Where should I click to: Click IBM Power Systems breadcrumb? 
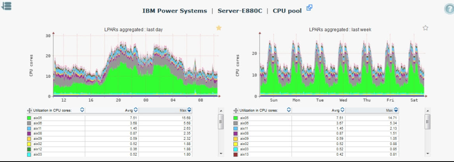coord(175,11)
